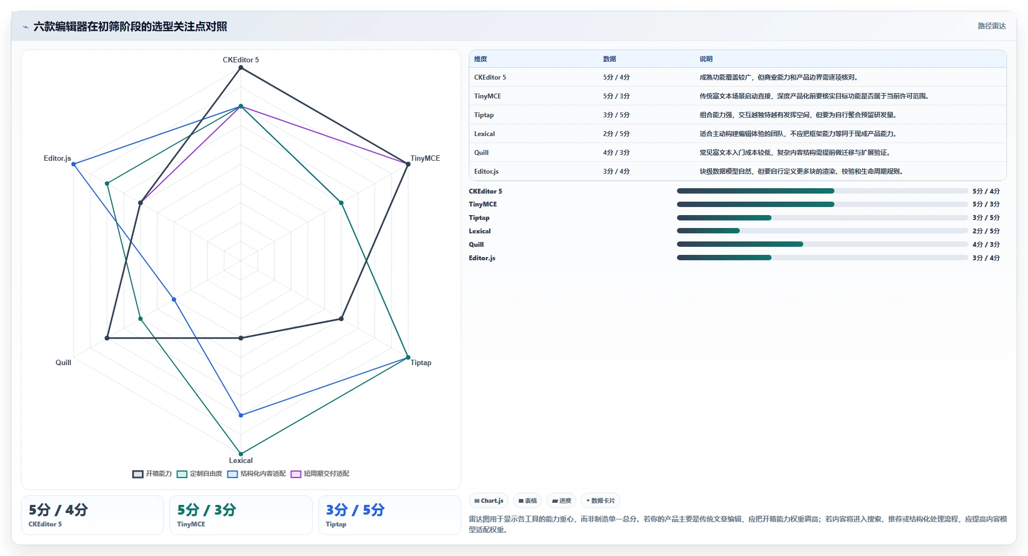
Task: Click the dark data point at CKEditor 5 apex
Action: tap(241, 68)
